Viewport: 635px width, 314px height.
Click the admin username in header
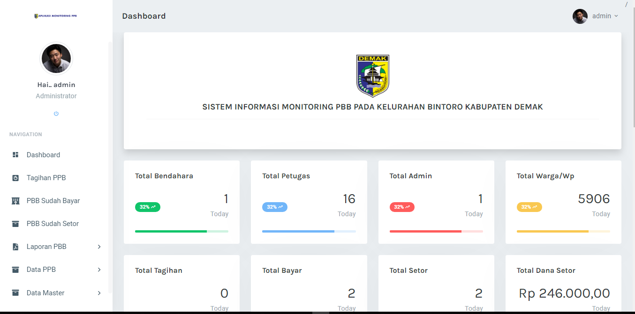(x=602, y=16)
